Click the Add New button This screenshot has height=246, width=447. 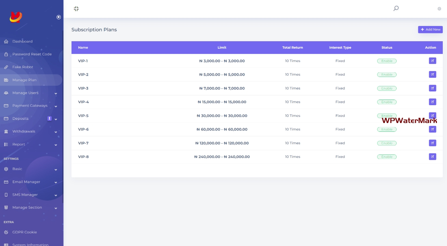tap(430, 30)
